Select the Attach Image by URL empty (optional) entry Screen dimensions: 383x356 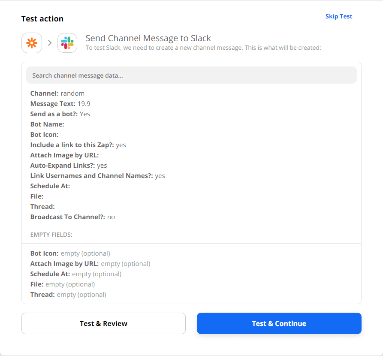coord(90,264)
